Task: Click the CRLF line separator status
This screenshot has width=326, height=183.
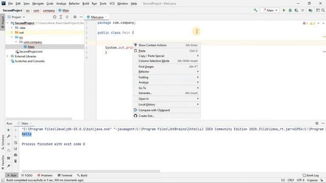Action: coord(290,180)
